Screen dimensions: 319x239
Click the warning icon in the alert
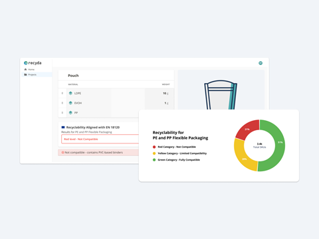pos(62,153)
